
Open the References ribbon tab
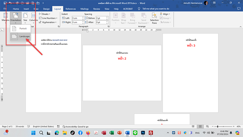pyautogui.click(x=71, y=9)
